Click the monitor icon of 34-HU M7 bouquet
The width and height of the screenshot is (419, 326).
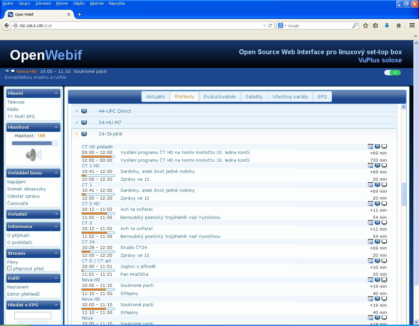(x=84, y=122)
